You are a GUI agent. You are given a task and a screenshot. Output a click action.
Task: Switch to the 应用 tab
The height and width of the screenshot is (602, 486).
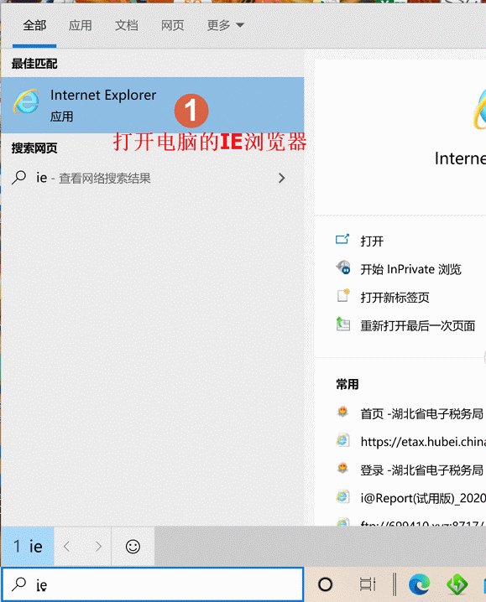click(80, 25)
